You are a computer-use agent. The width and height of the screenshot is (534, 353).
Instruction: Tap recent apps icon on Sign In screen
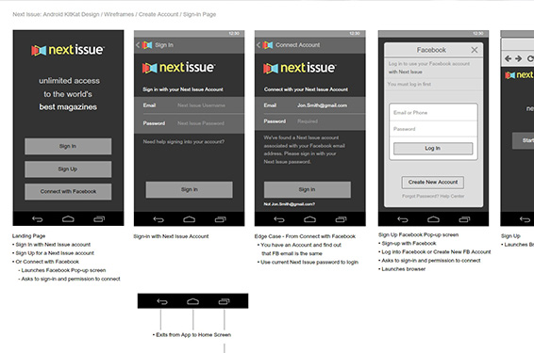(x=221, y=219)
